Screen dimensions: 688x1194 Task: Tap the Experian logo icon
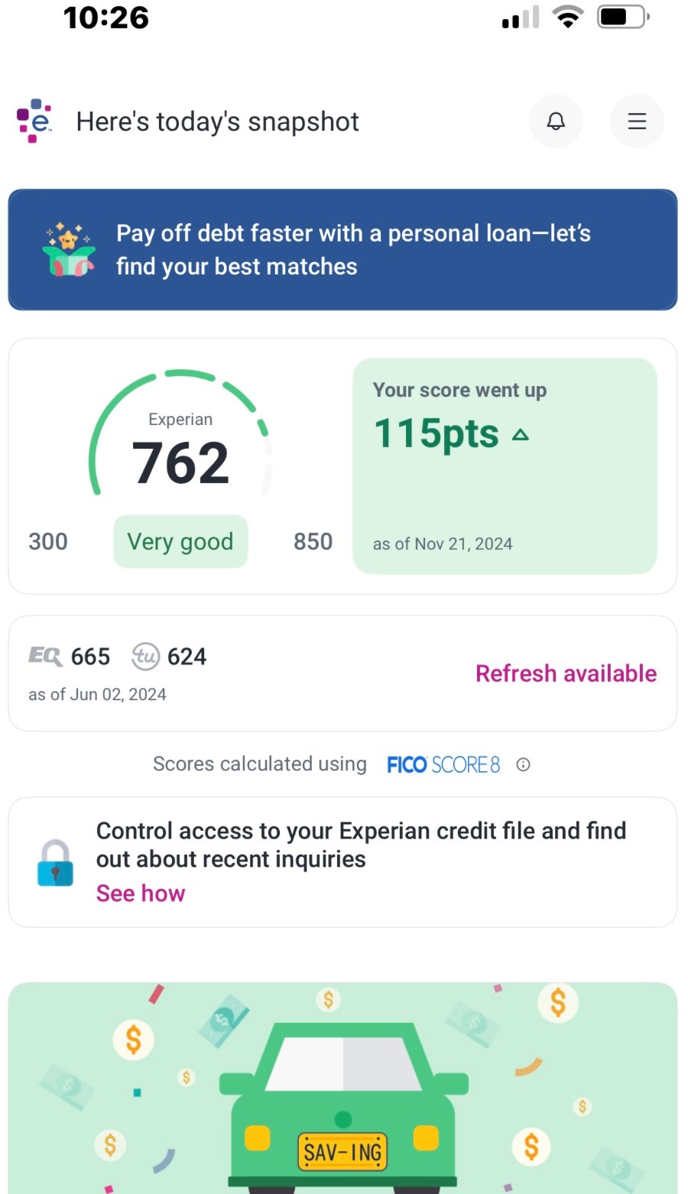click(34, 121)
